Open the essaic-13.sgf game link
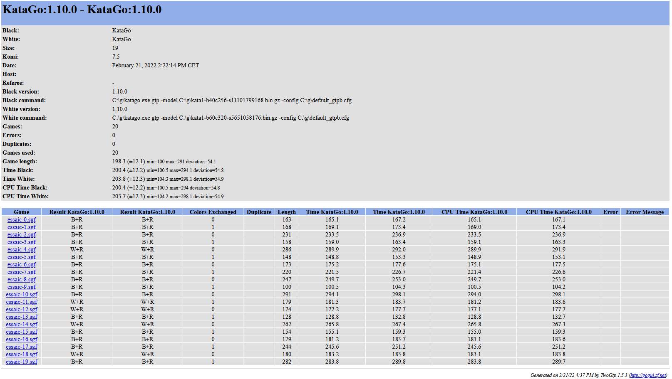This screenshot has width=672, height=379. 22,317
